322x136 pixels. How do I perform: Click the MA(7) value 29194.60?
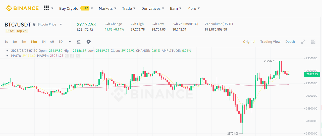tap(29, 55)
